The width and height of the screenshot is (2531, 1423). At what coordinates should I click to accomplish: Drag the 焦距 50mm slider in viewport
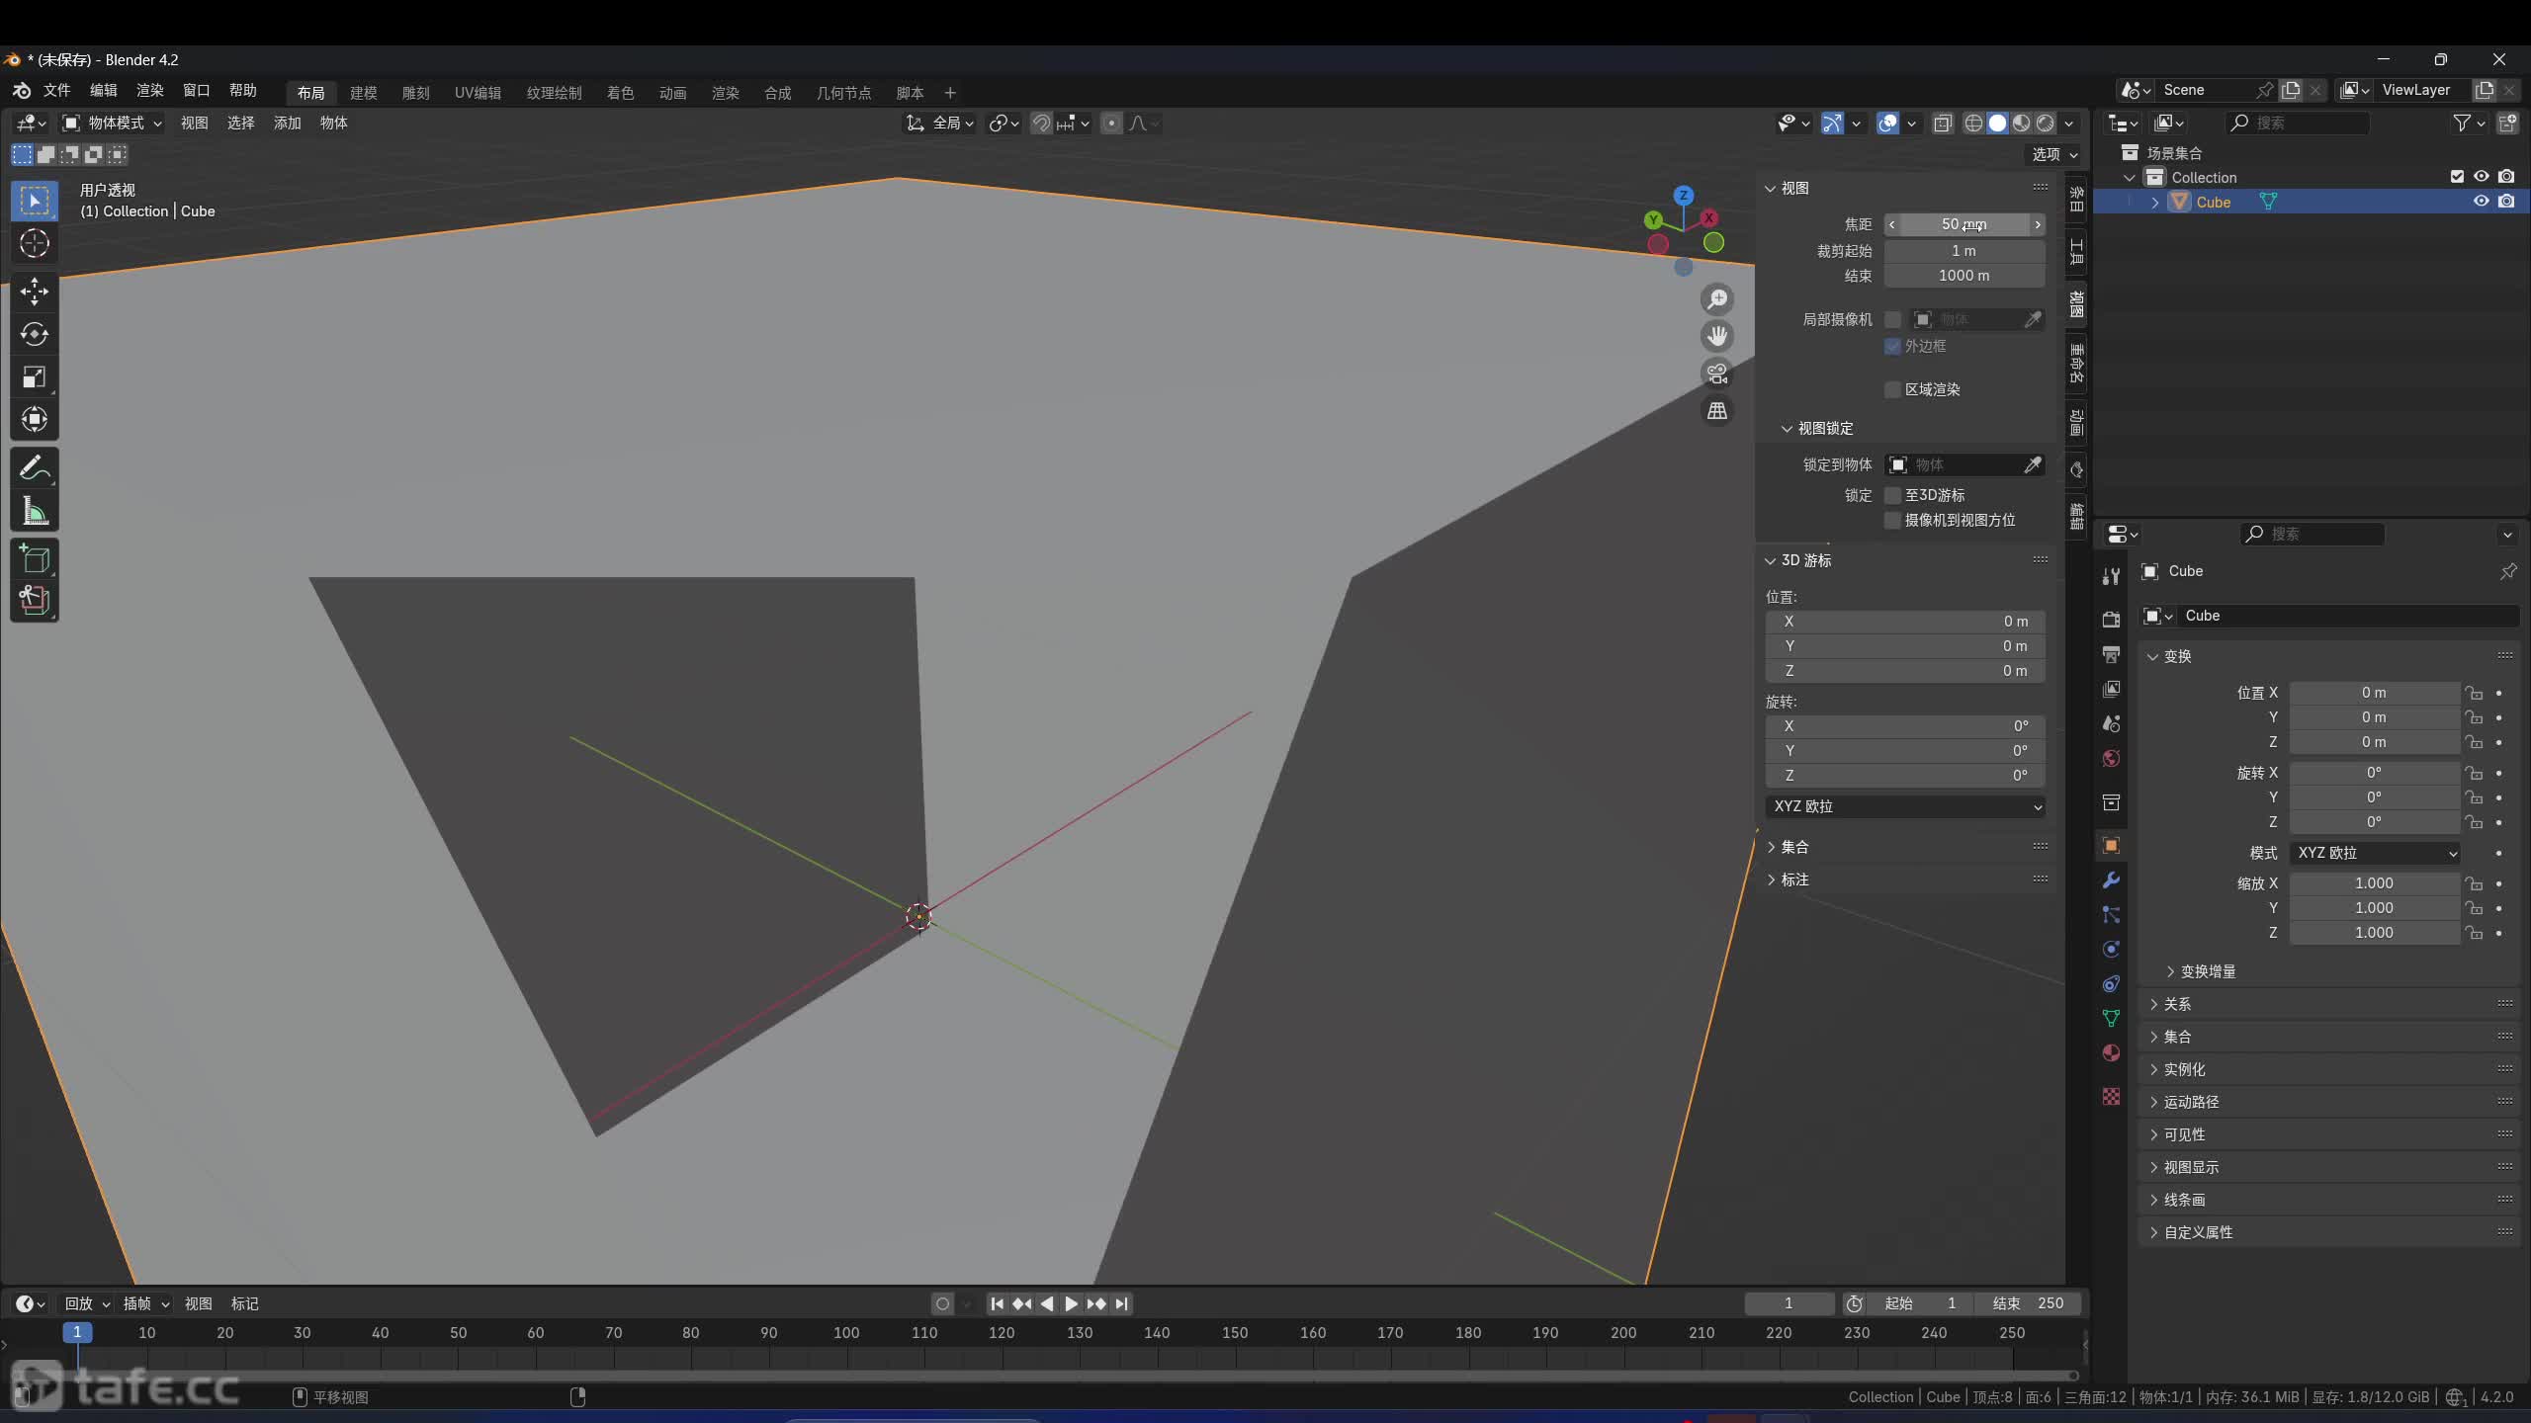tap(1963, 224)
